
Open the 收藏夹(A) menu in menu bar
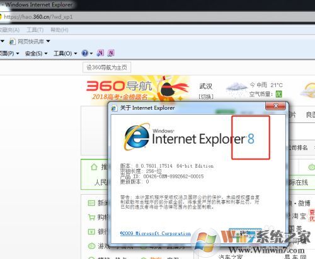(x=9, y=30)
